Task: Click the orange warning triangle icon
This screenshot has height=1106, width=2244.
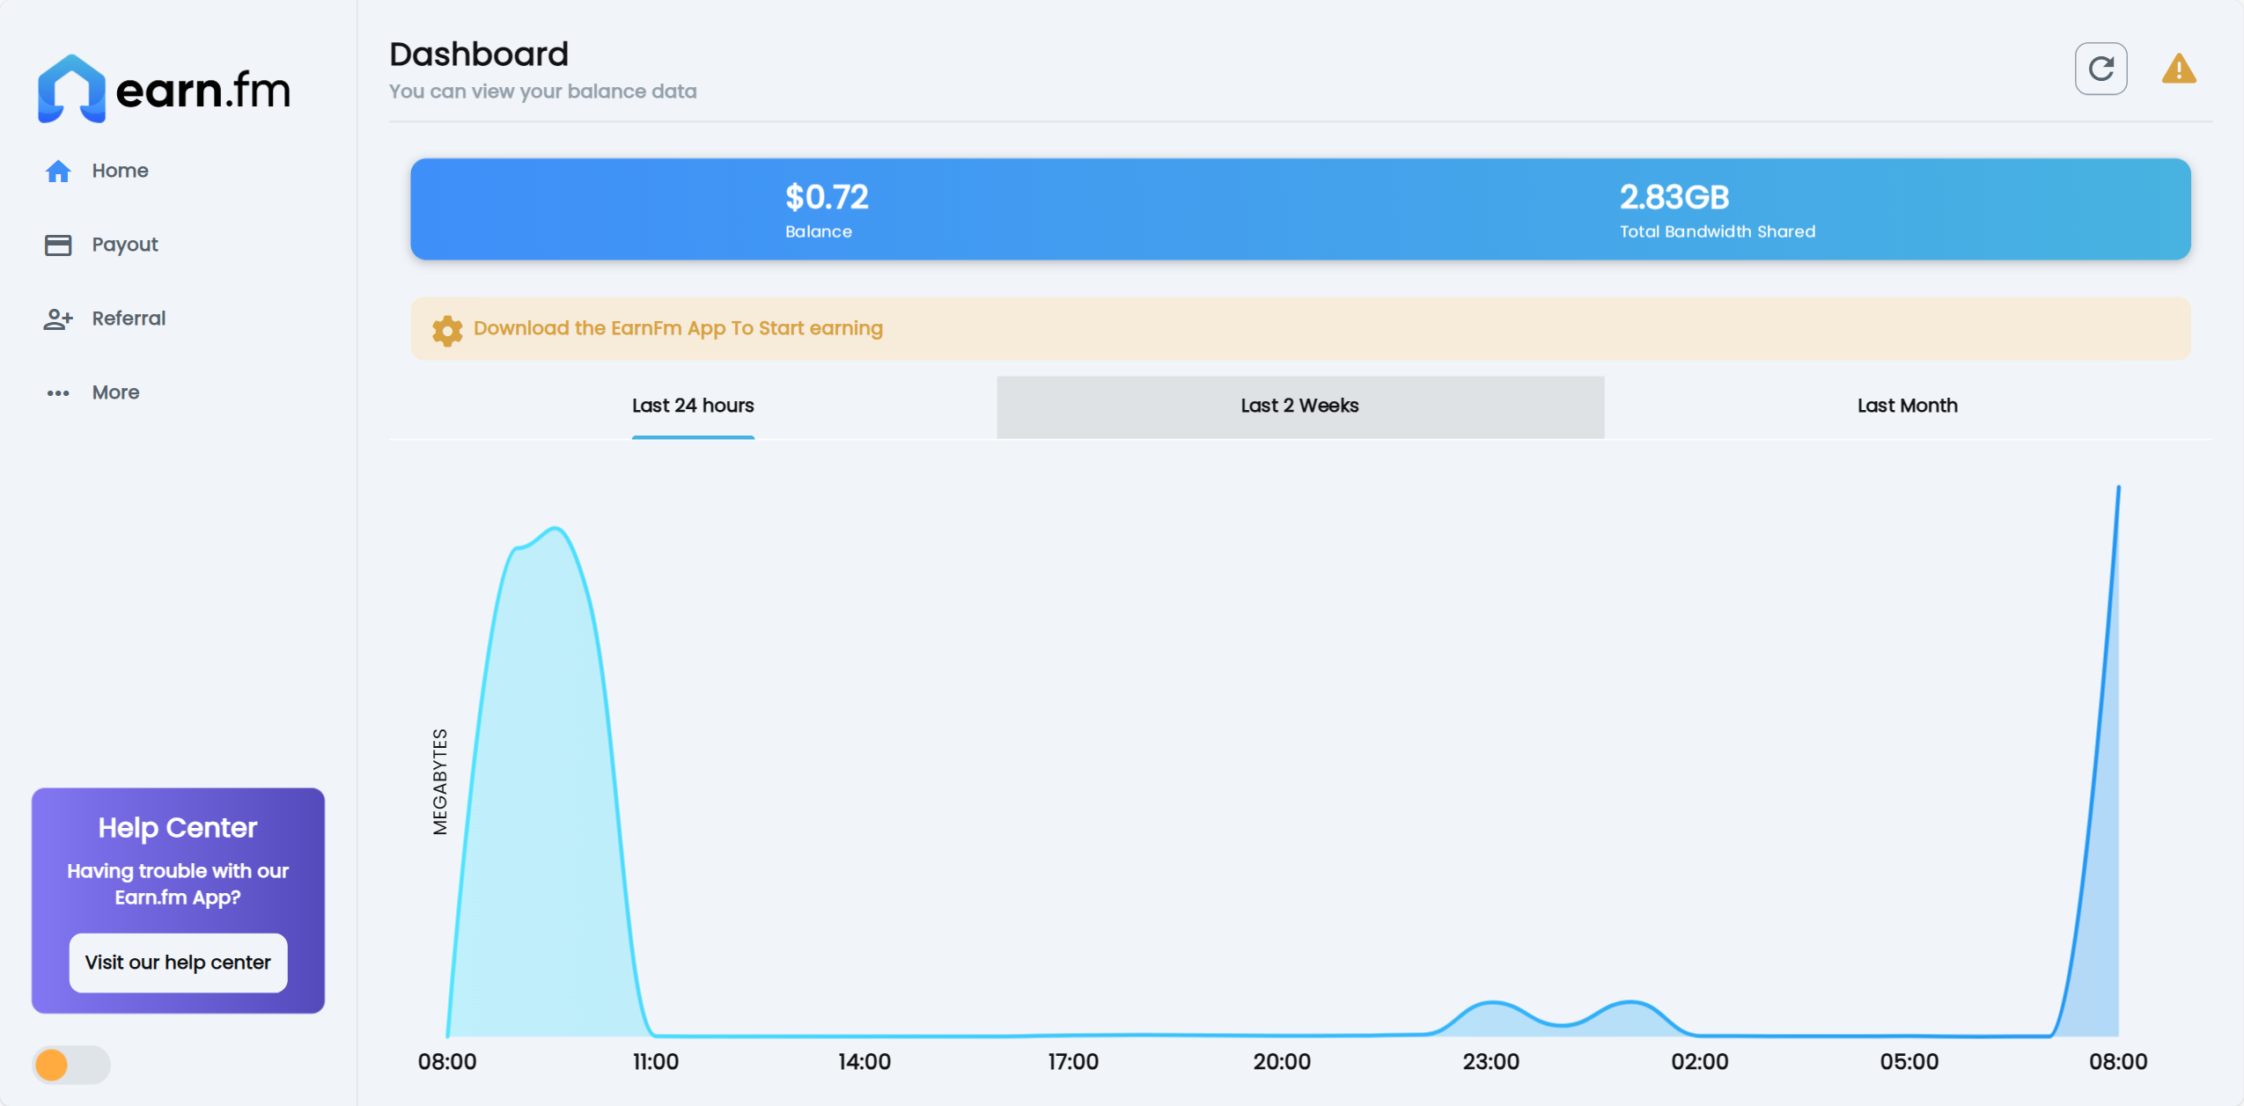Action: pyautogui.click(x=2178, y=69)
